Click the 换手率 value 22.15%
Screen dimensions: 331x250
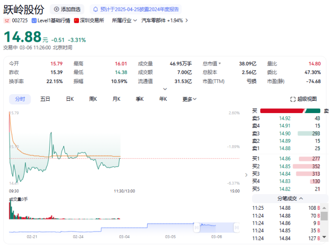click(x=54, y=81)
